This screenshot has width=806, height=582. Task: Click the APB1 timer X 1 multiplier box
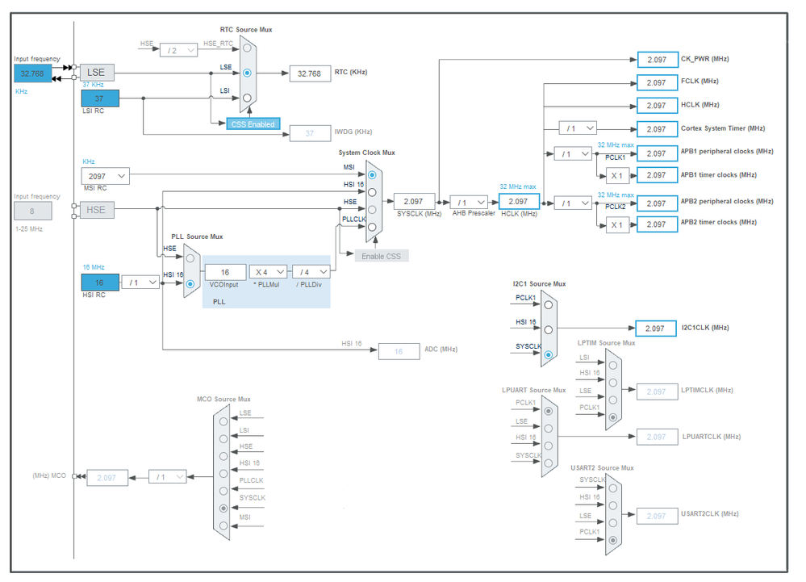coord(618,175)
